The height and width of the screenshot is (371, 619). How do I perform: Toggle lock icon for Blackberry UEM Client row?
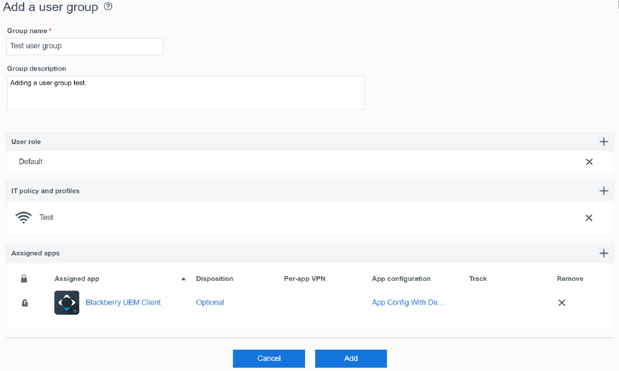coord(24,303)
